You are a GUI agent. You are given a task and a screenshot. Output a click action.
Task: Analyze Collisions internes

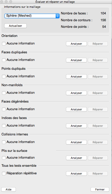[76, 142]
